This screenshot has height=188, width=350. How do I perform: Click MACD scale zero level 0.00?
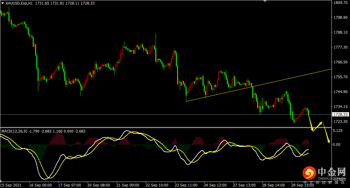[x=336, y=145]
